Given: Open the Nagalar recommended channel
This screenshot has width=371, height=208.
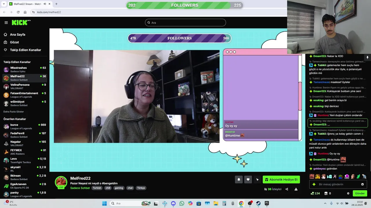Looking at the screenshot, I should tap(25, 143).
